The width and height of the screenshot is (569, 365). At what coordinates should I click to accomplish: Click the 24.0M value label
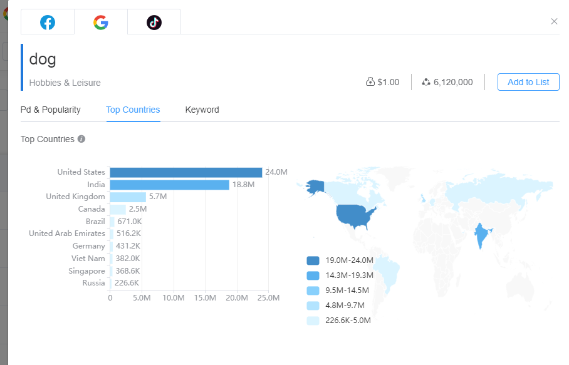tap(276, 172)
